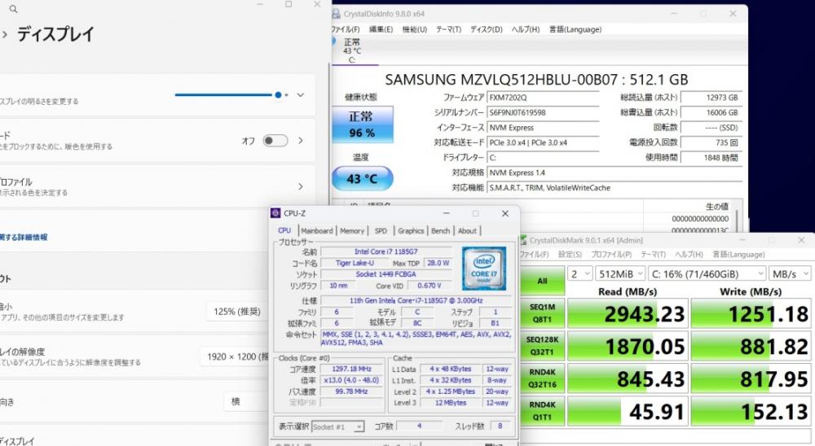Click the firmware field FXM7202Q
This screenshot has height=446, width=815.
coord(543,98)
